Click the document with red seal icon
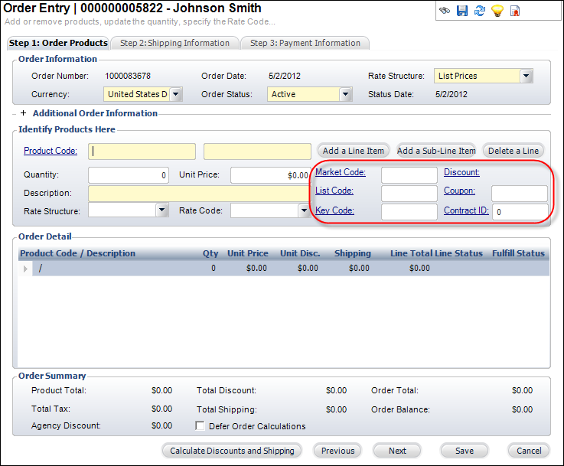The image size is (564, 466). [515, 11]
